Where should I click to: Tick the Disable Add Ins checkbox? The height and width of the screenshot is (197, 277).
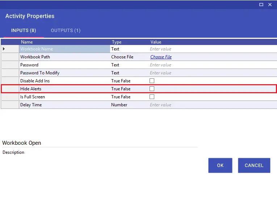pyautogui.click(x=152, y=81)
